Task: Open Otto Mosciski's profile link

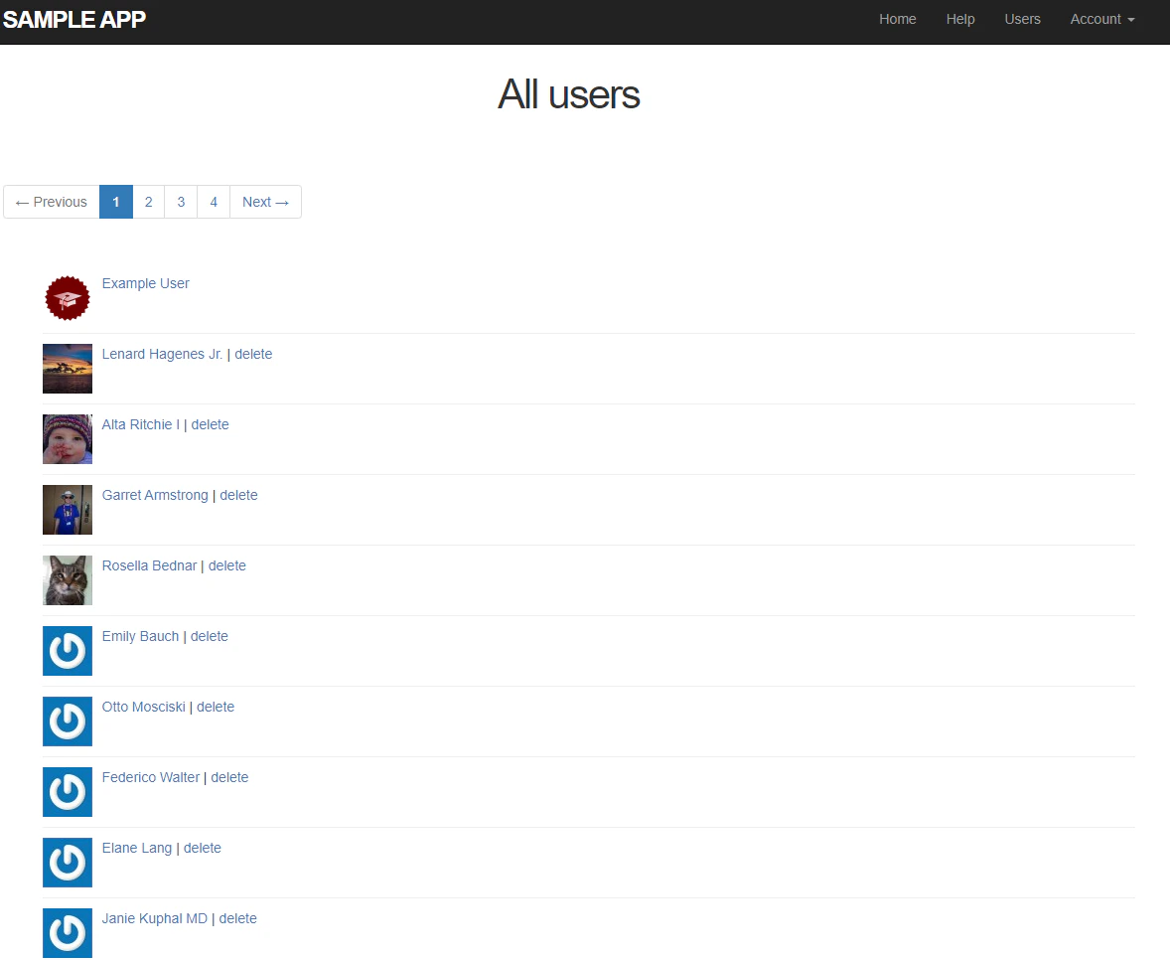Action: tap(143, 707)
